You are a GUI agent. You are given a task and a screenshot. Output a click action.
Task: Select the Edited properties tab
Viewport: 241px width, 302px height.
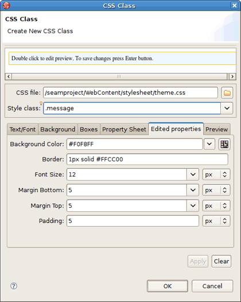pyautogui.click(x=176, y=129)
